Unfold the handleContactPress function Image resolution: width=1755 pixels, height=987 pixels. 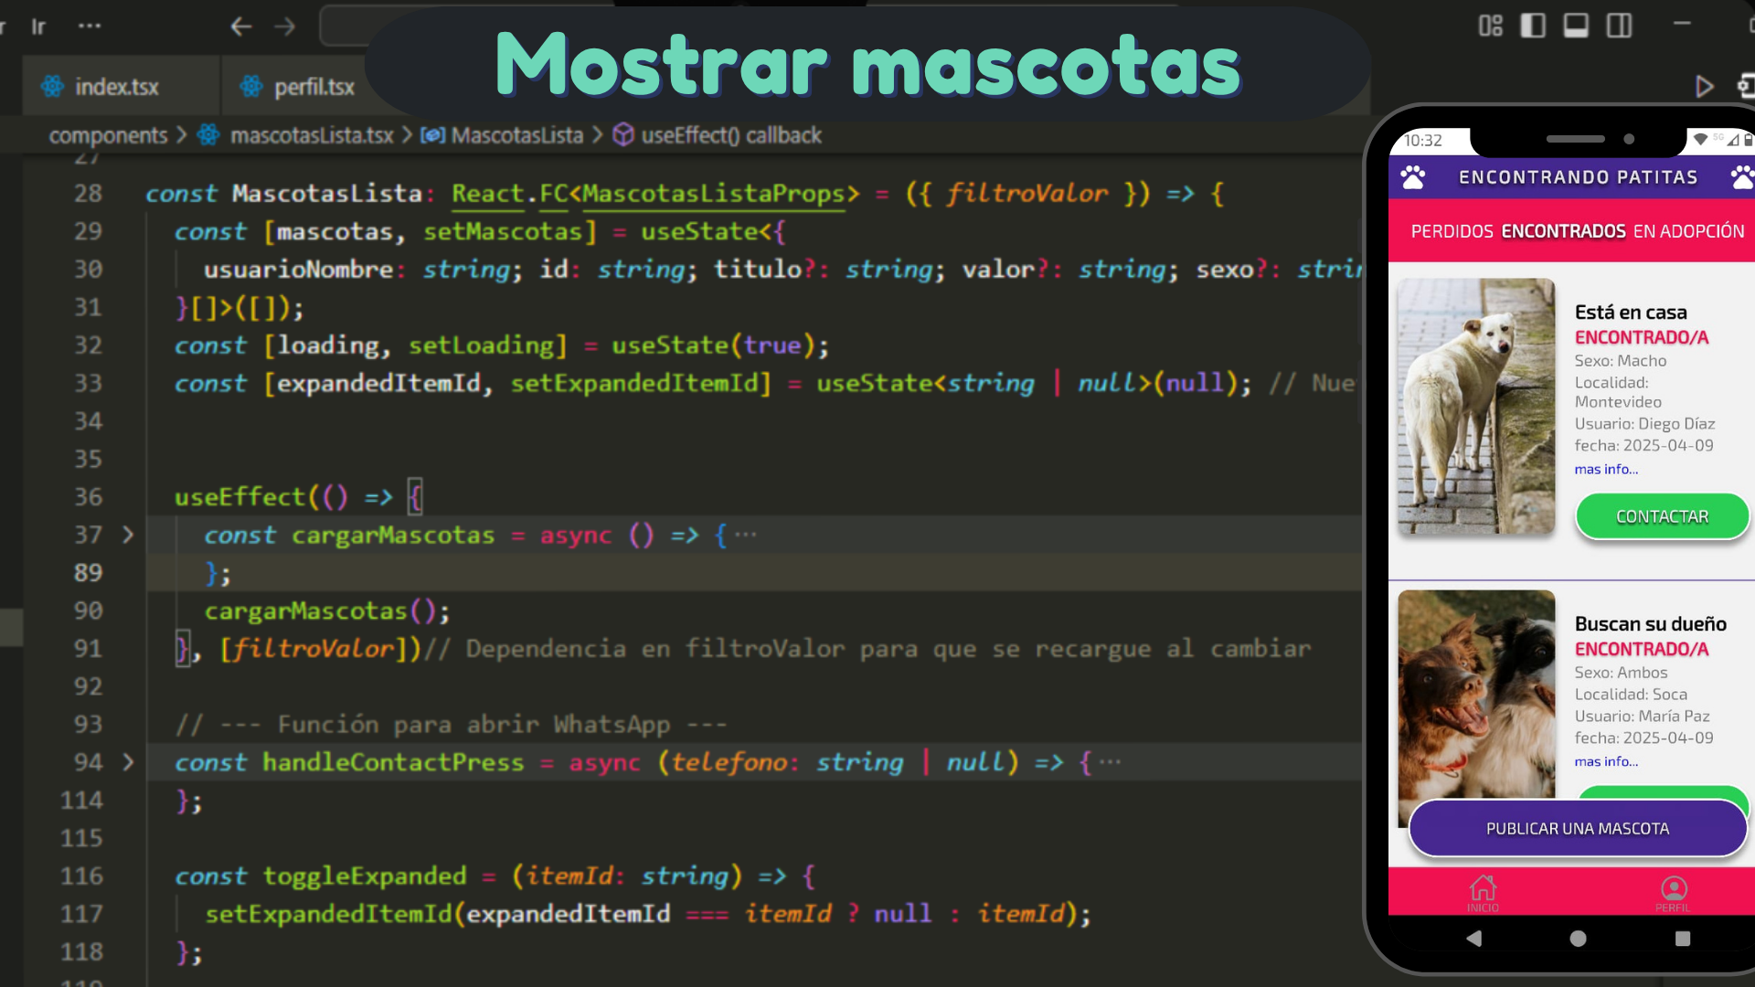click(x=128, y=762)
